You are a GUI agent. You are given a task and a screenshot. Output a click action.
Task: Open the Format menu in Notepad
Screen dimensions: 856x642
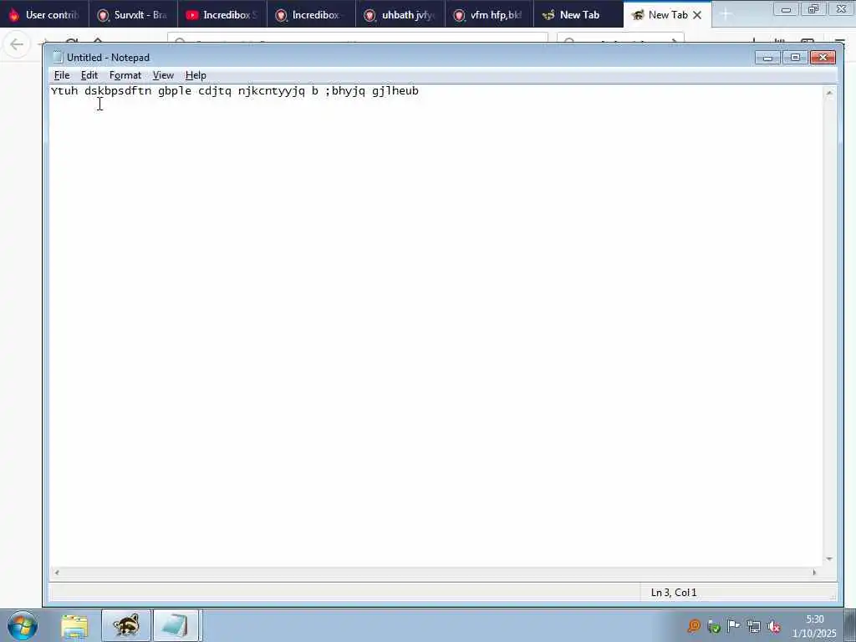125,75
